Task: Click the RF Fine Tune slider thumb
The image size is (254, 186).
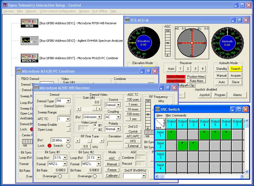Action: tap(90, 141)
